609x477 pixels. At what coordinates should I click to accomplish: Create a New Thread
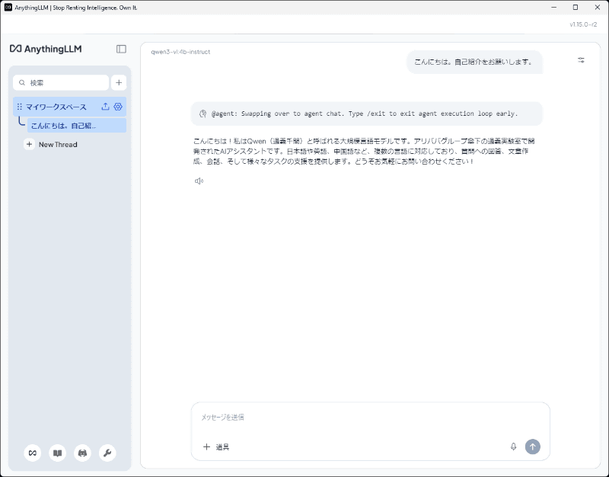point(51,145)
